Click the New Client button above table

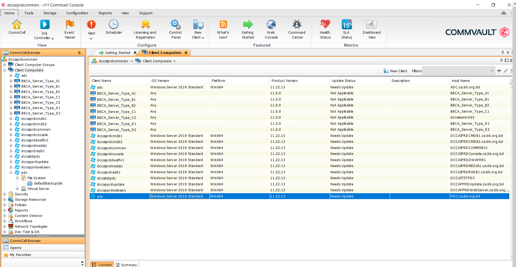coord(395,71)
